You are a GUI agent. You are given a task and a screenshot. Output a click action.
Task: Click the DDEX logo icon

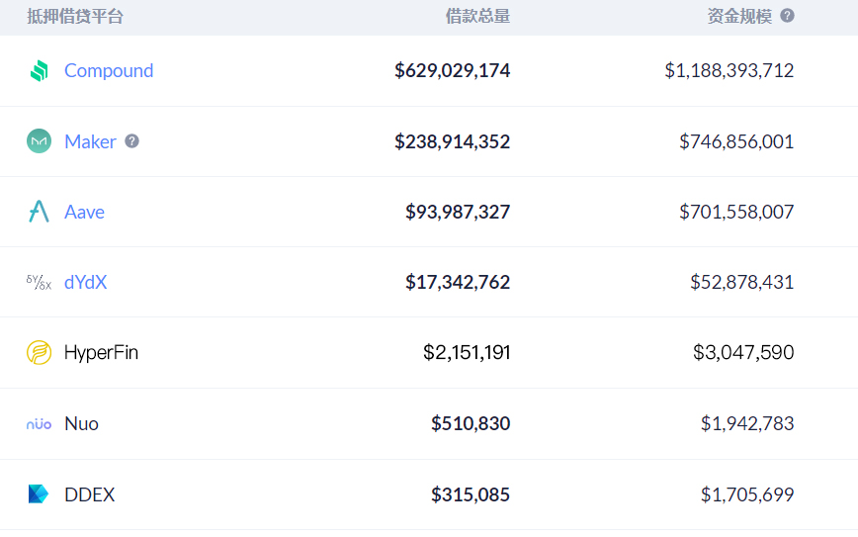[39, 493]
